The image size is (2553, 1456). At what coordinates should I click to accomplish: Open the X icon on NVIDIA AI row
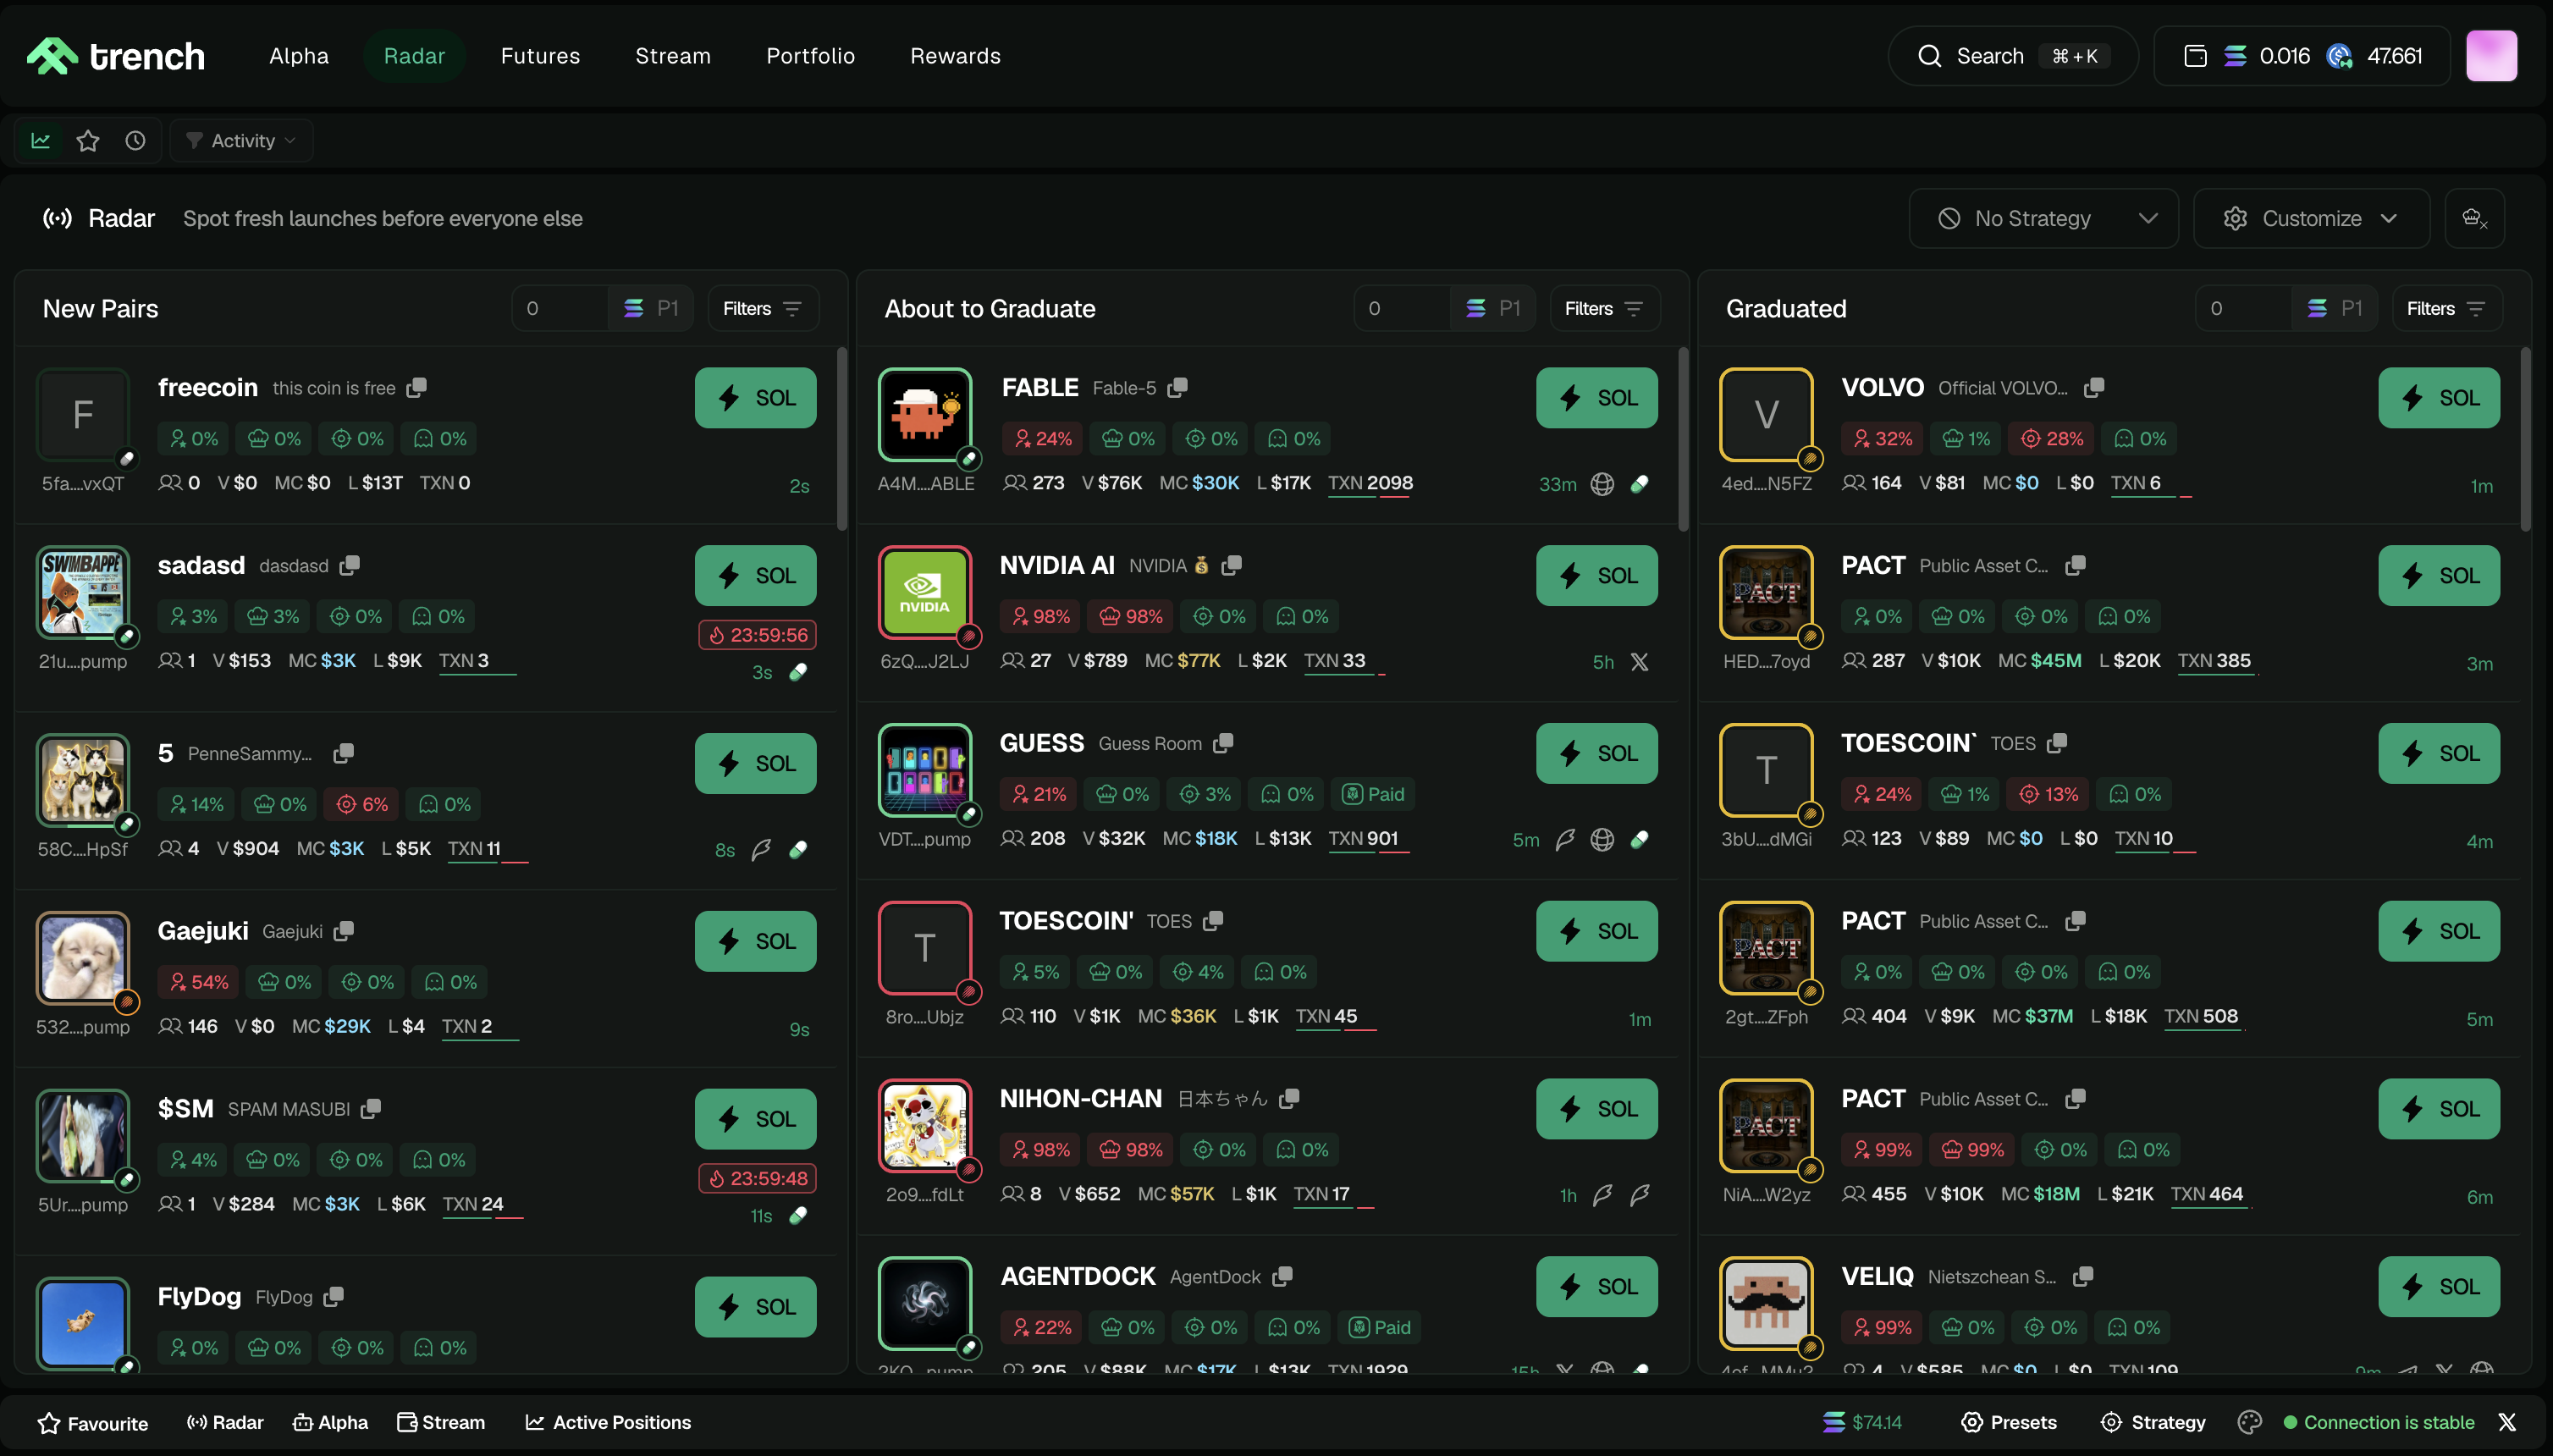click(x=1639, y=662)
